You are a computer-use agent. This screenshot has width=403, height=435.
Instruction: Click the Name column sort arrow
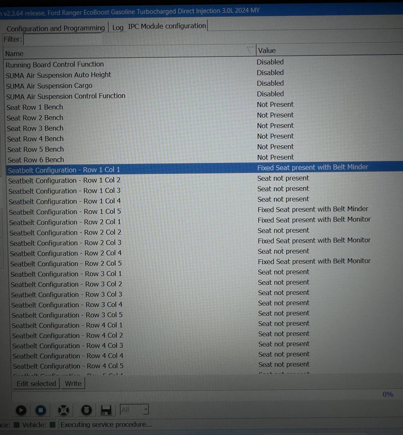(x=250, y=51)
